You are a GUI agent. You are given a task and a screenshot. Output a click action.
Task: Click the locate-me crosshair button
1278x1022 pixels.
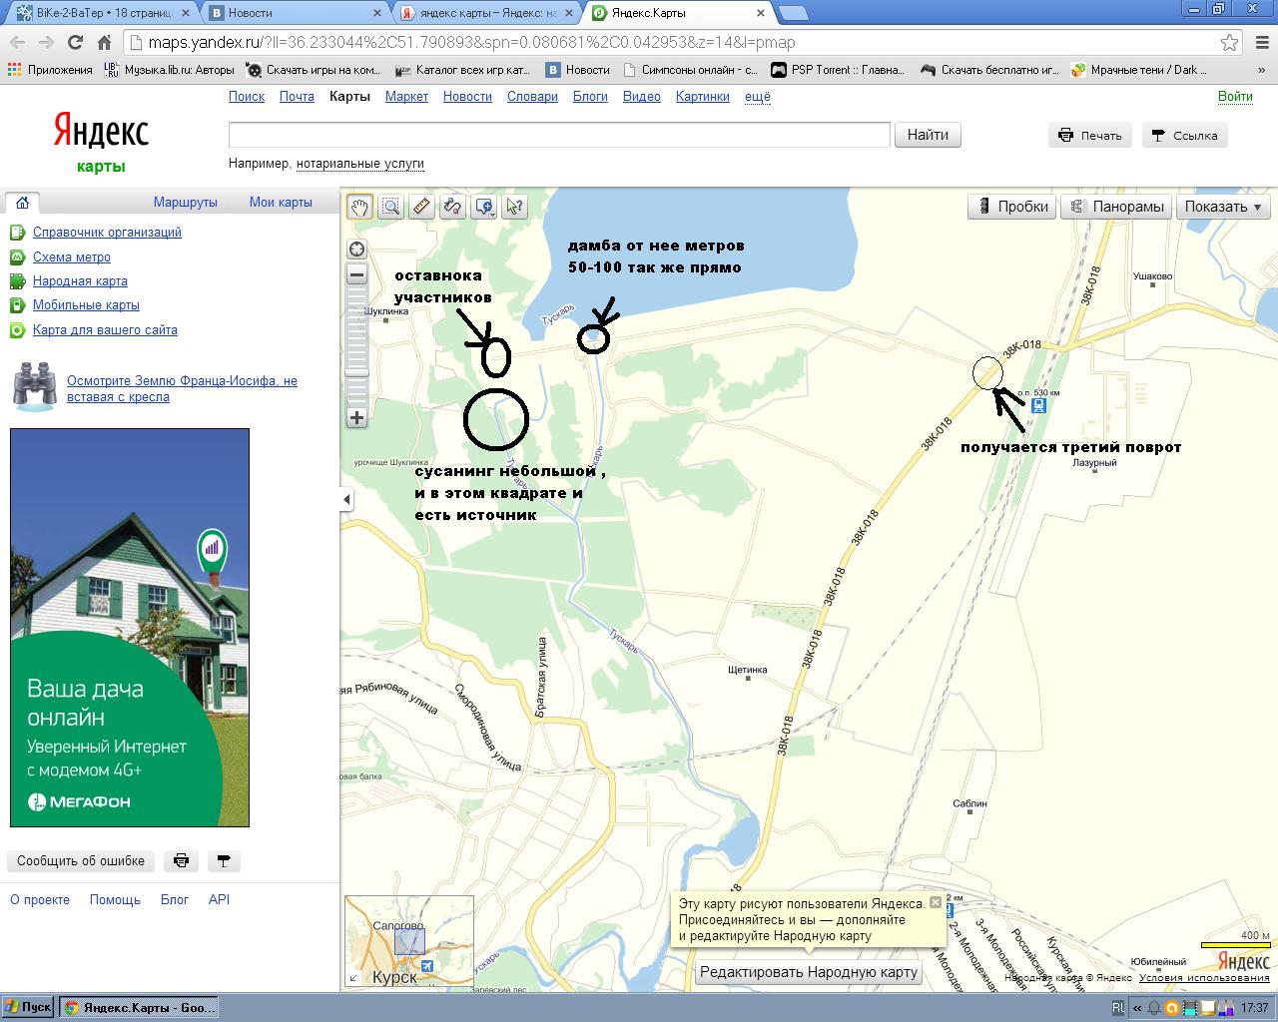pos(356,250)
